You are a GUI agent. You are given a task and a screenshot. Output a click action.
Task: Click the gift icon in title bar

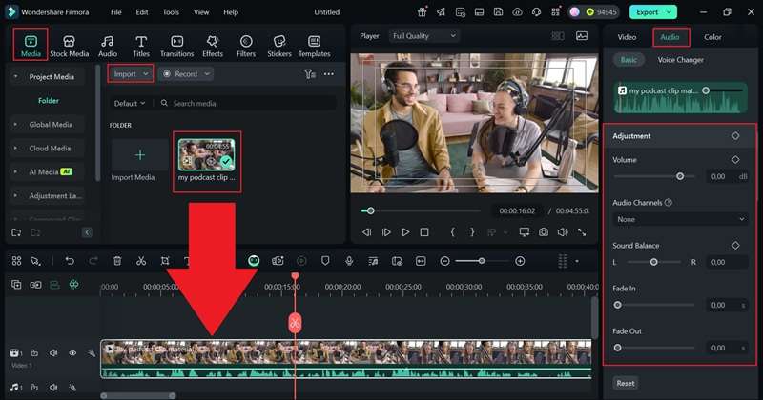click(422, 12)
